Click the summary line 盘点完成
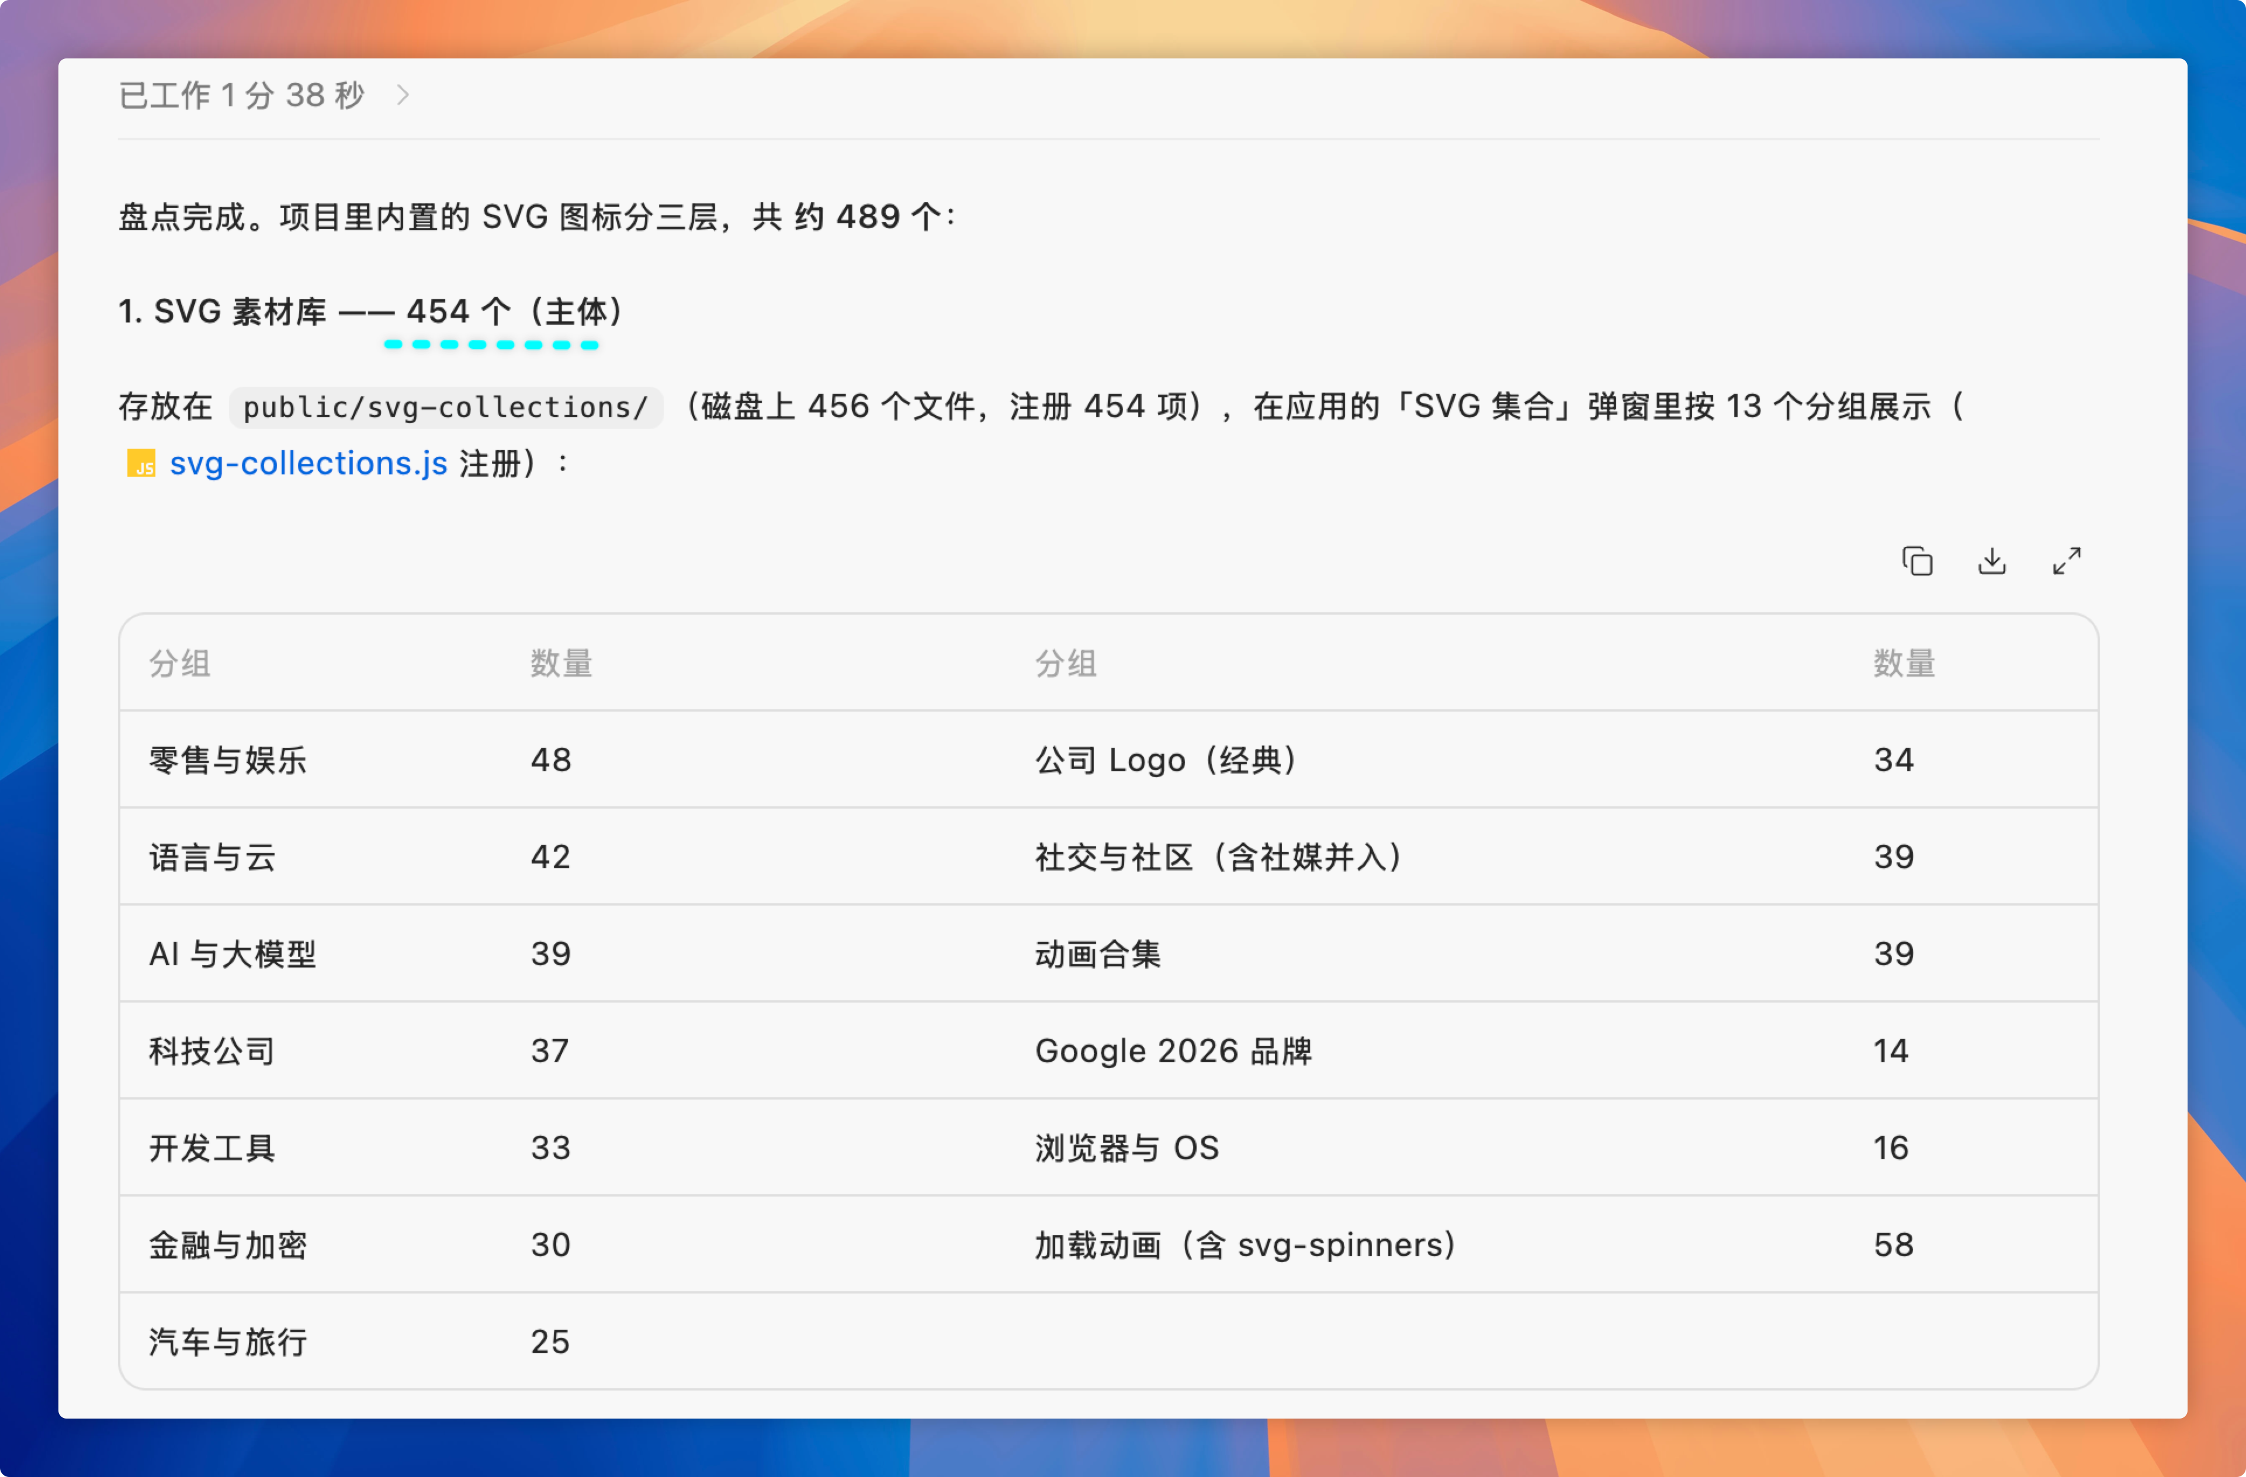This screenshot has width=2246, height=1477. [538, 217]
